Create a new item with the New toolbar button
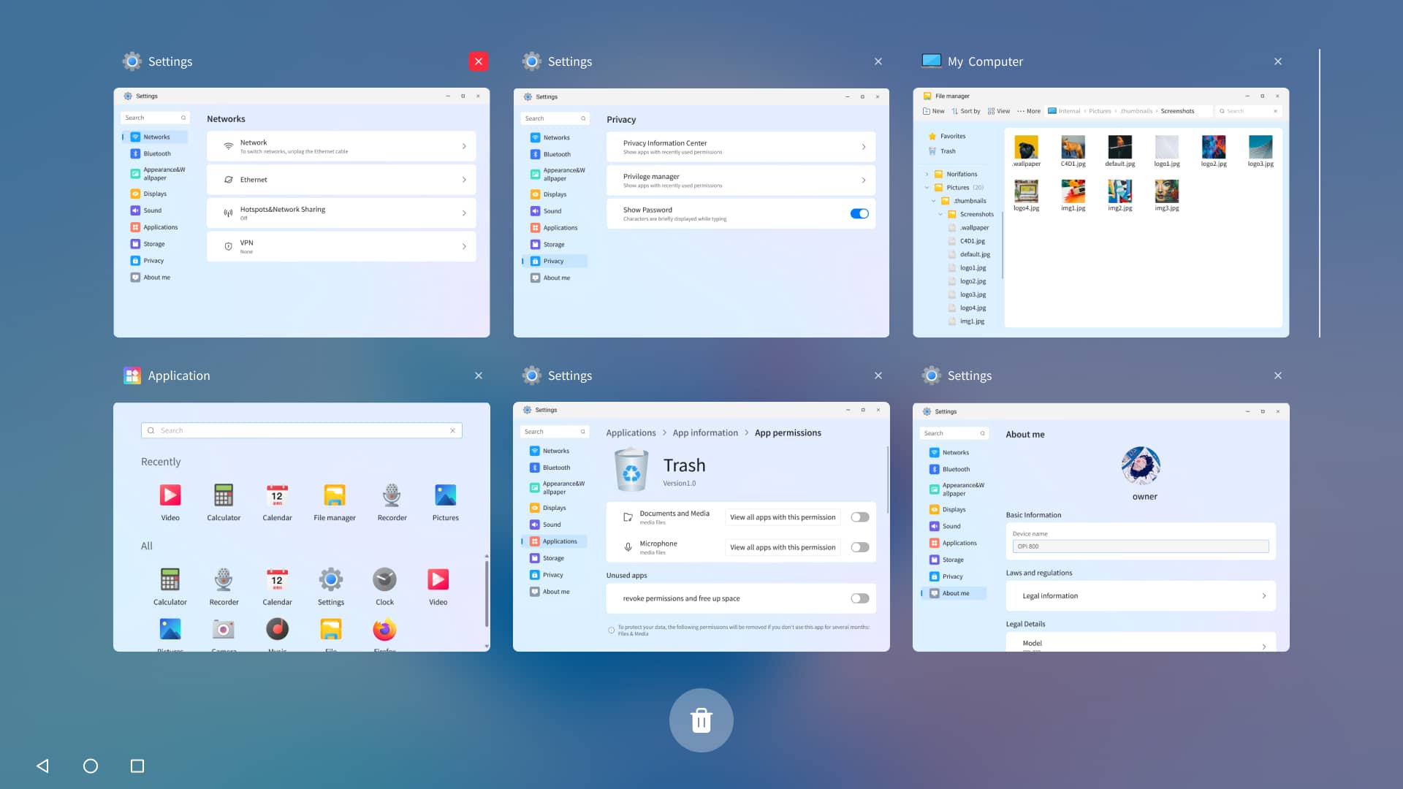1403x789 pixels. point(934,111)
